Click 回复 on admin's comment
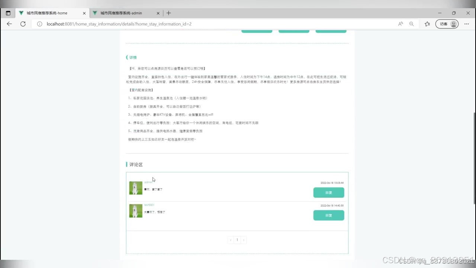Viewport: 476px width, 268px height. coord(328,192)
